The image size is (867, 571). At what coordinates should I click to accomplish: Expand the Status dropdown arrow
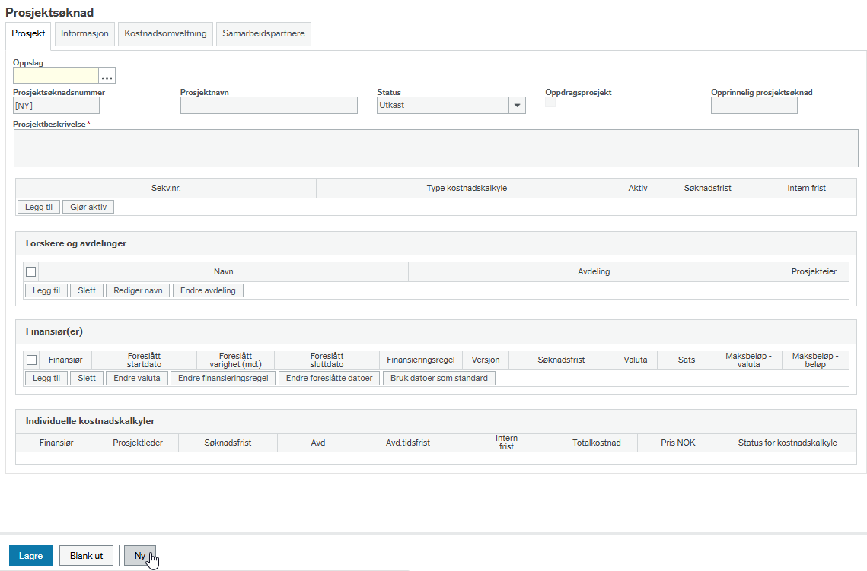coord(517,106)
